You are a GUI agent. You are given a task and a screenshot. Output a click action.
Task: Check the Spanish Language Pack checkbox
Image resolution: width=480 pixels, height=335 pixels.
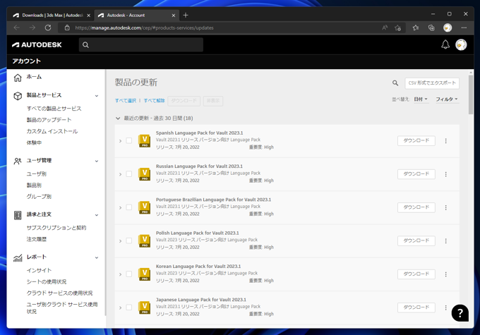click(129, 140)
